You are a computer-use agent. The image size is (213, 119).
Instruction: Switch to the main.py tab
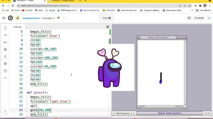pos(17,27)
